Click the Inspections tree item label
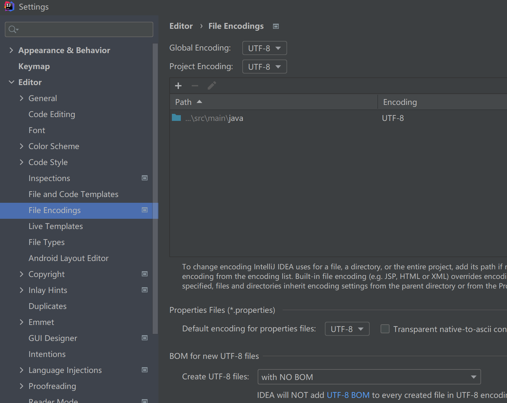This screenshot has width=507, height=403. (x=49, y=178)
